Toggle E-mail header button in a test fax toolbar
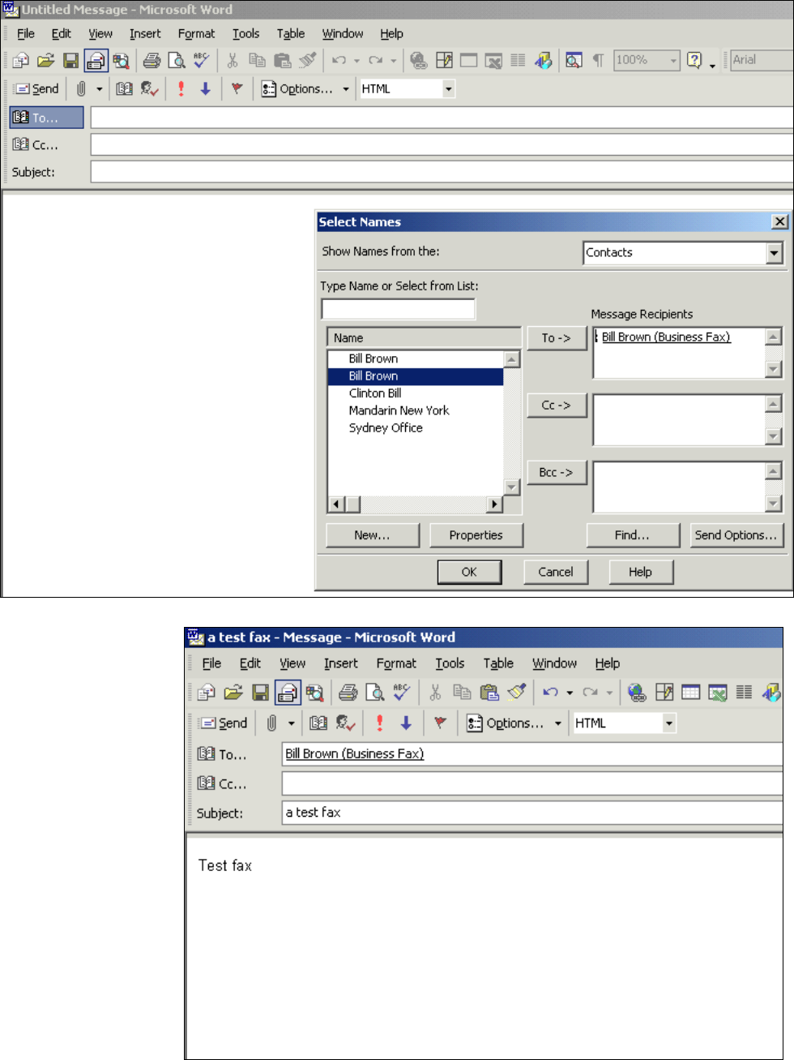Screen dimensions: 794x1060 tap(288, 692)
